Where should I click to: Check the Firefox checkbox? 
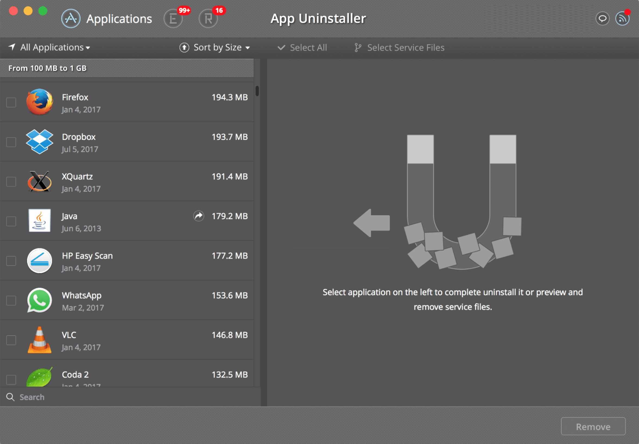11,102
